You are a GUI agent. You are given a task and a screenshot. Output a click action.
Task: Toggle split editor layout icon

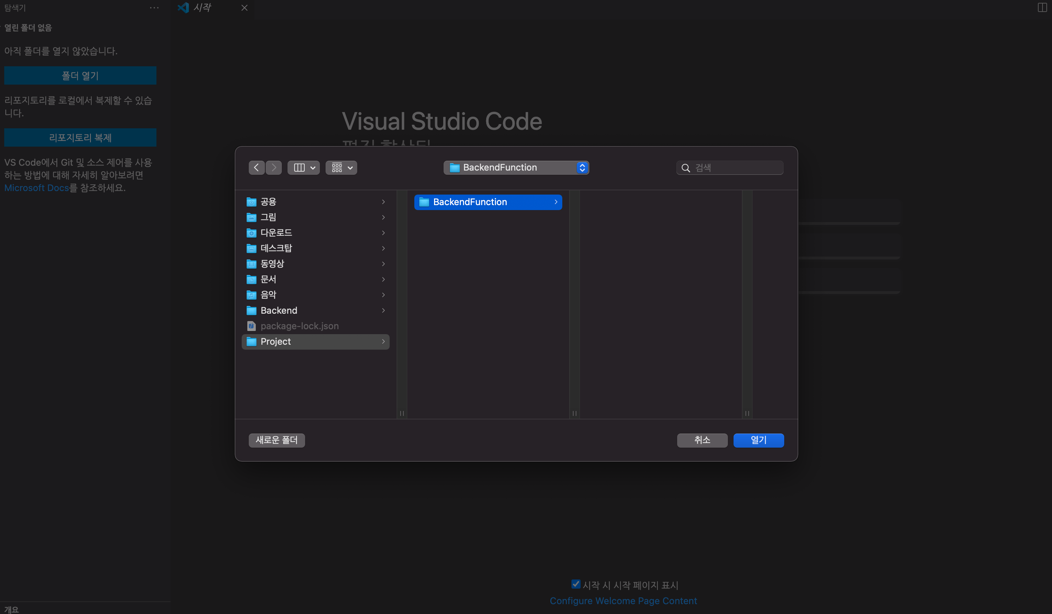[1042, 7]
